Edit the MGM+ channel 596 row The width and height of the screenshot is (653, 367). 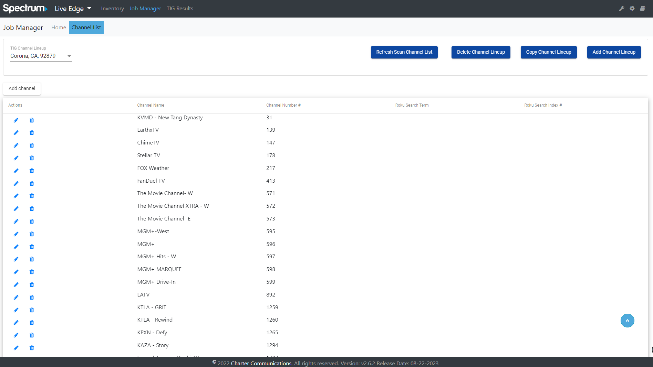[x=16, y=247]
